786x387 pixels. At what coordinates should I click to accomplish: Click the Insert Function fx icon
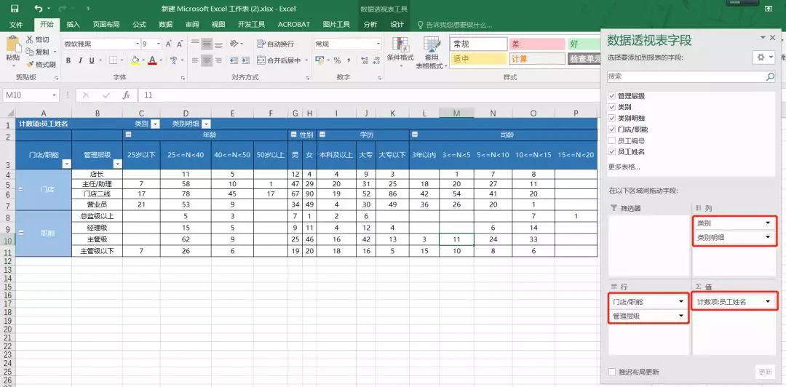[x=127, y=95]
